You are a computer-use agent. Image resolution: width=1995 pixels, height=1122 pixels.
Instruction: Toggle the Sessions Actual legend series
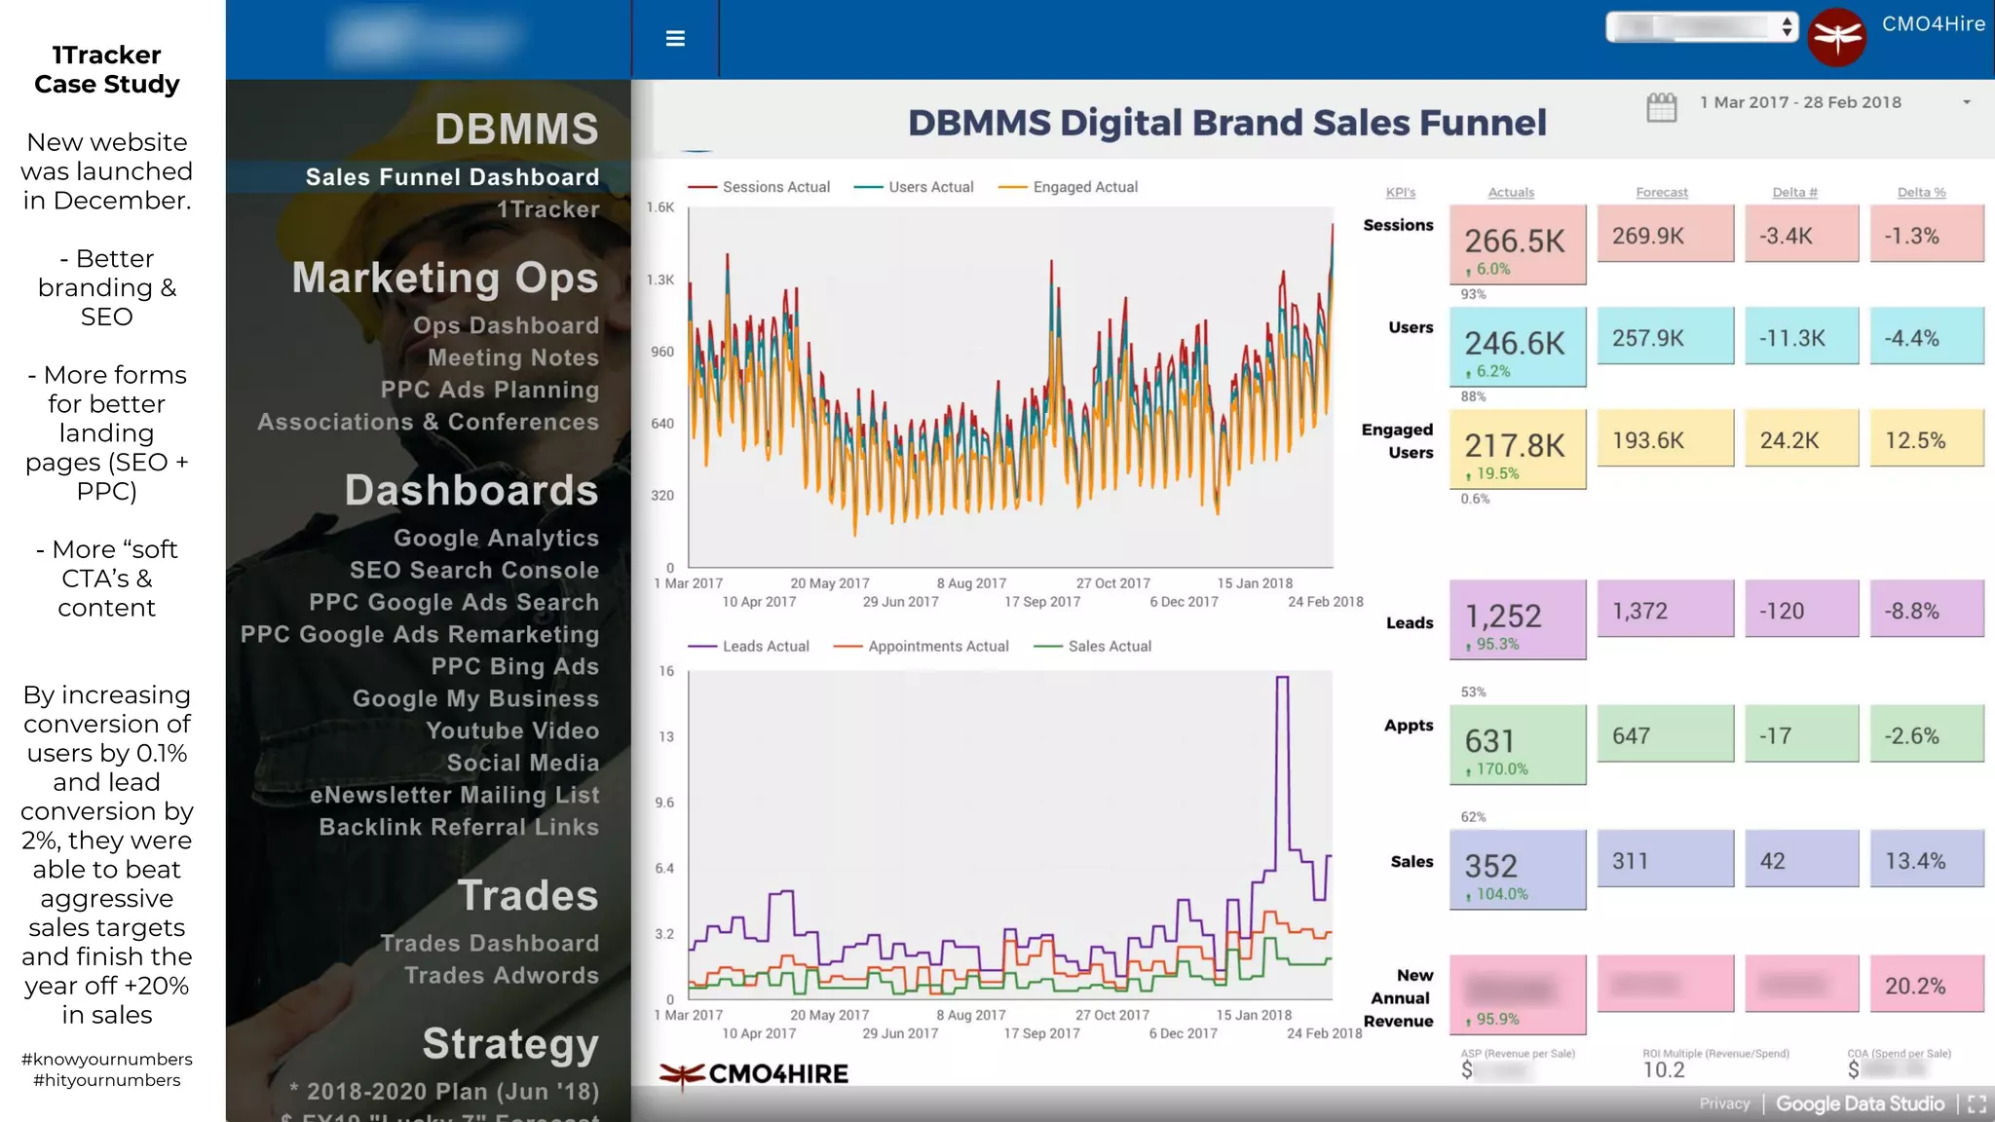click(x=760, y=187)
